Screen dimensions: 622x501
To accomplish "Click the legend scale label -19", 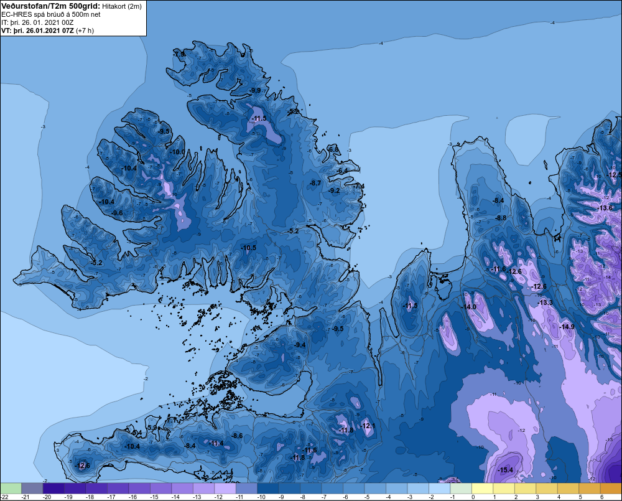I will coord(68,497).
